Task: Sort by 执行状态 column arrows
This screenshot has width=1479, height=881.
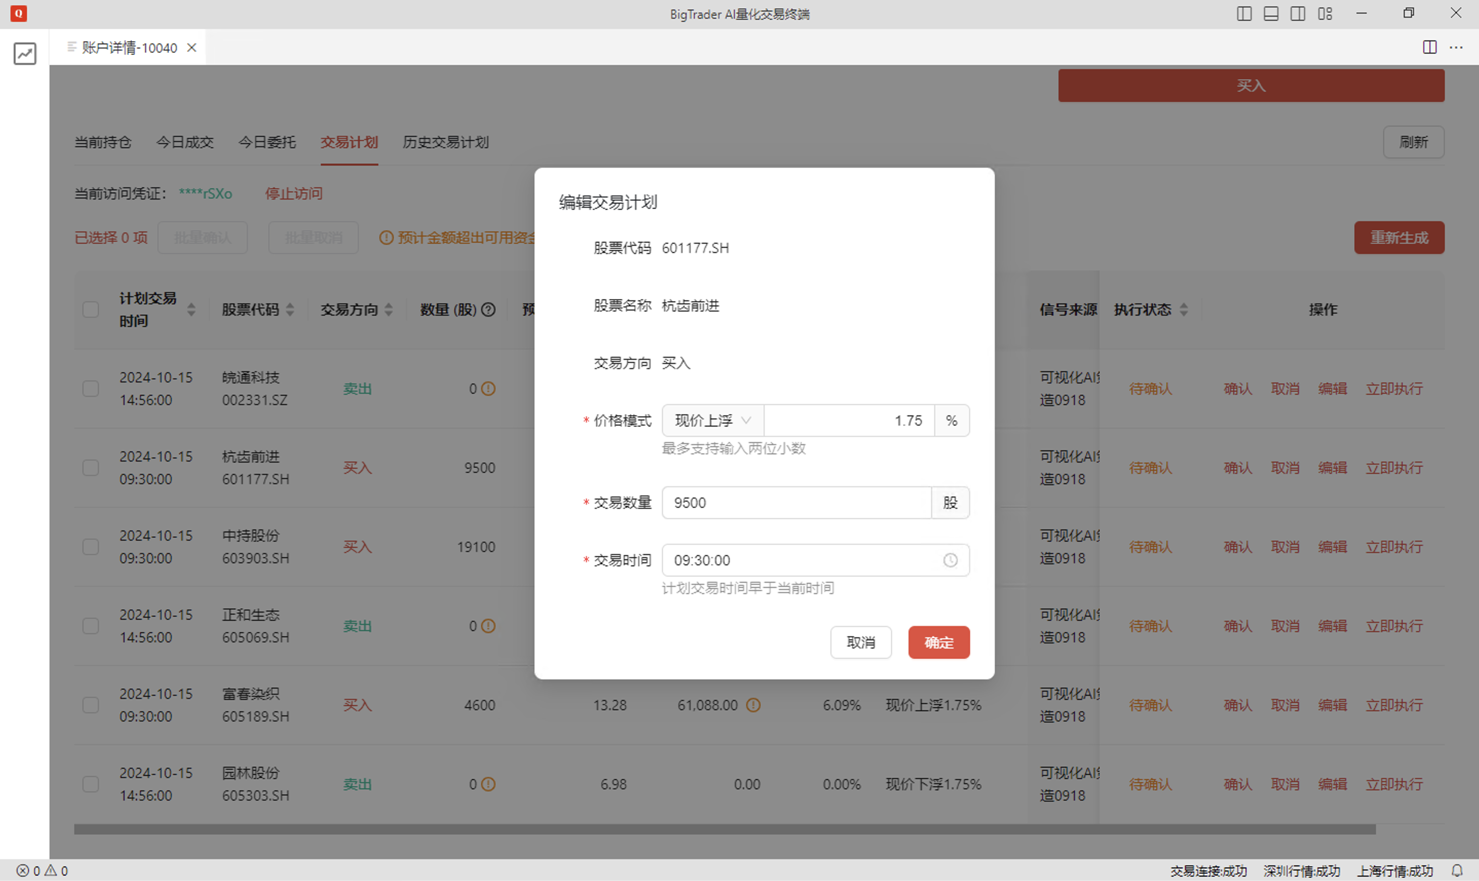Action: [1184, 309]
